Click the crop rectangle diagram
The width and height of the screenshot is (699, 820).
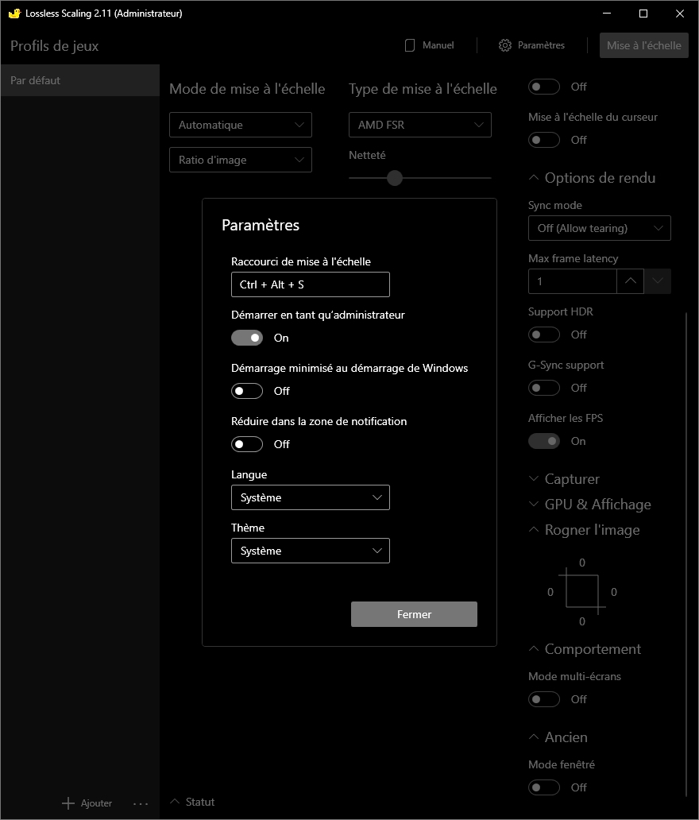coord(582,591)
